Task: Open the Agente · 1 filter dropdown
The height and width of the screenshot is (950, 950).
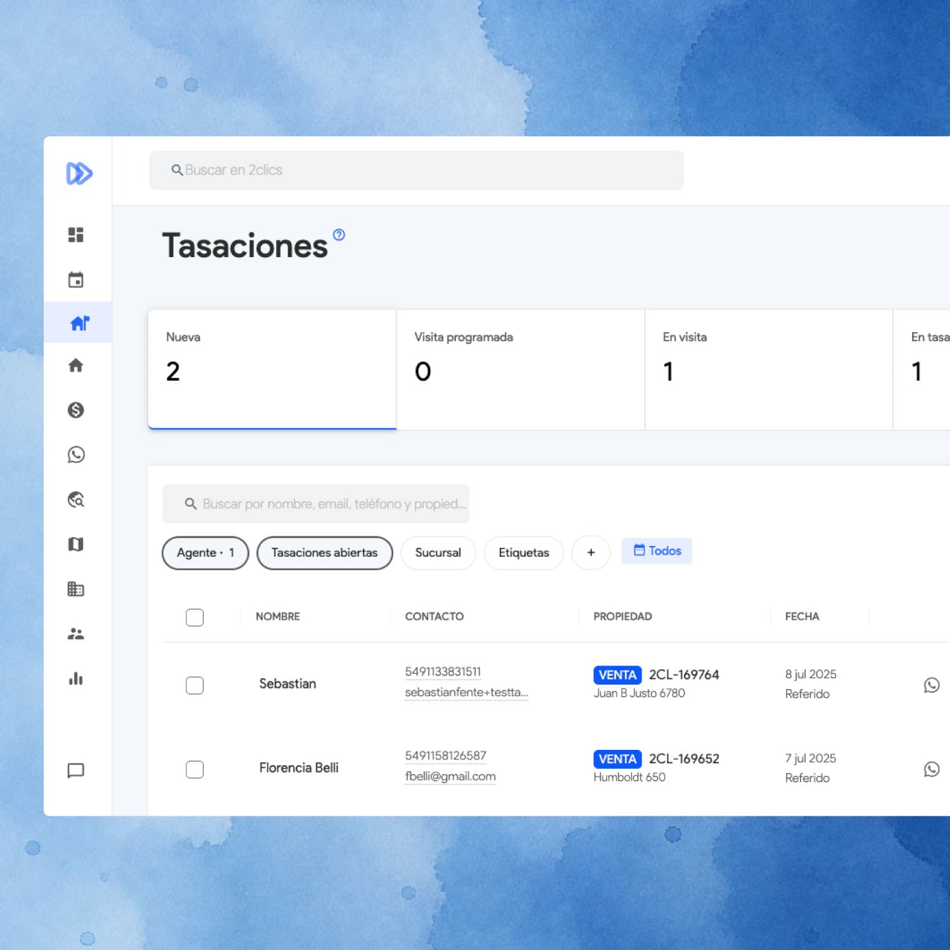Action: click(205, 553)
